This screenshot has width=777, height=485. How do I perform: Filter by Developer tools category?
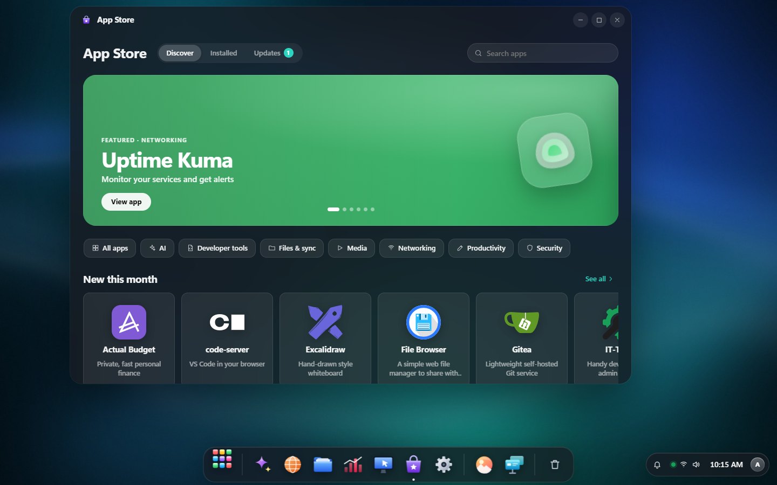pos(217,248)
